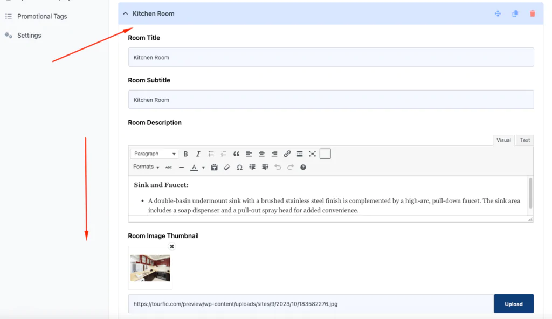Decrease indent of text
The width and height of the screenshot is (552, 319).
point(252,167)
